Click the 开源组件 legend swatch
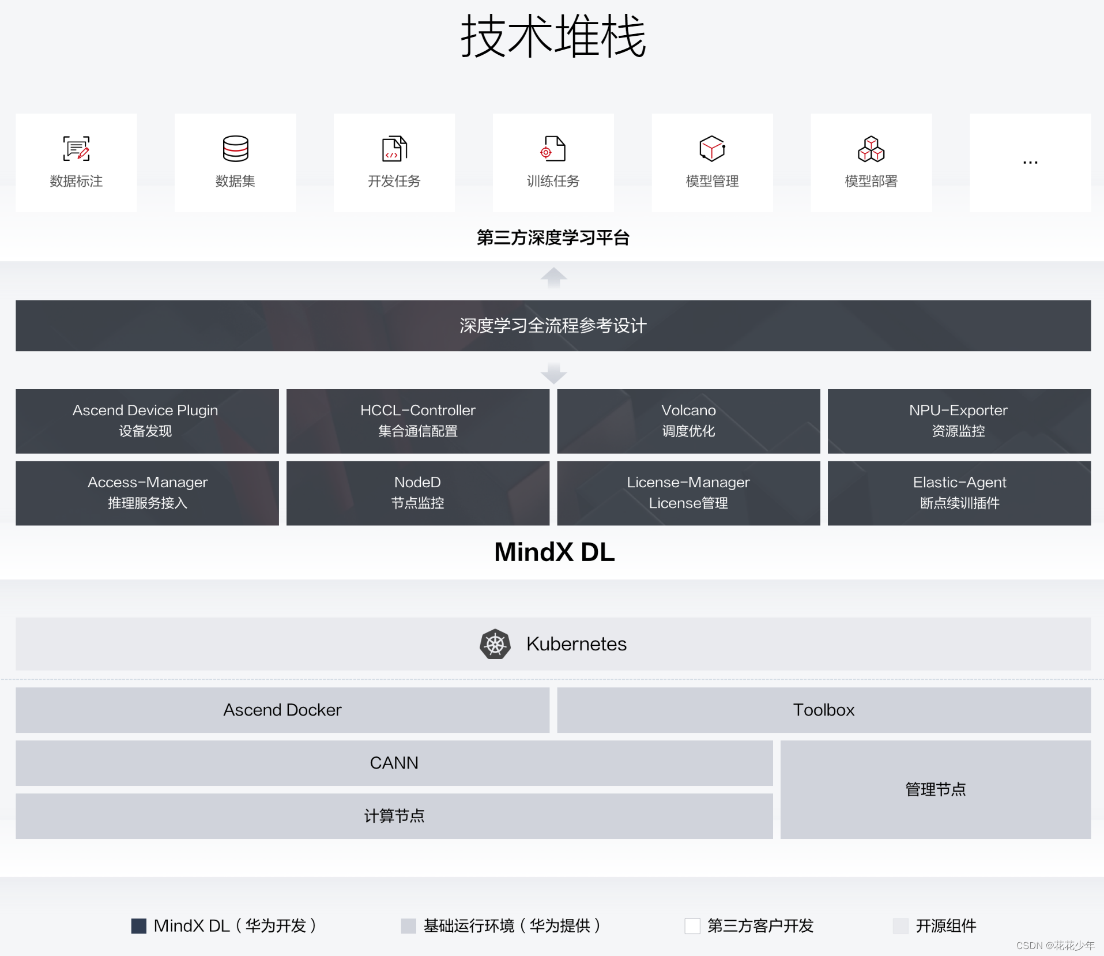This screenshot has width=1104, height=956. [901, 926]
